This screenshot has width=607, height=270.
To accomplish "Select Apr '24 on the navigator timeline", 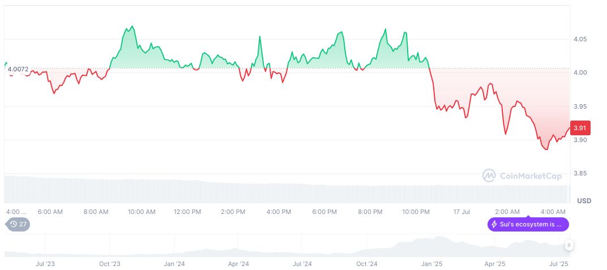I will pos(238,264).
